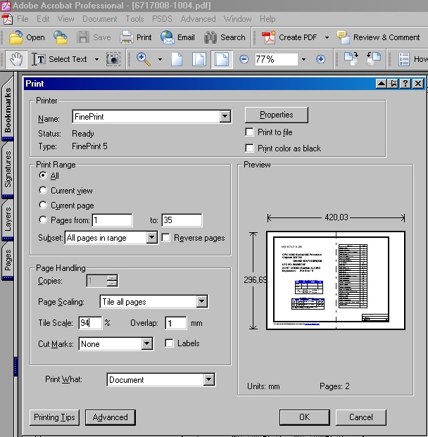Viewport: 428px width, 437px height.
Task: Open the Advanced menu
Action: point(198,19)
